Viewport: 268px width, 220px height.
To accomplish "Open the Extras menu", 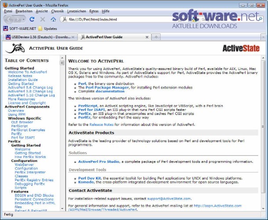I will point(94,11).
